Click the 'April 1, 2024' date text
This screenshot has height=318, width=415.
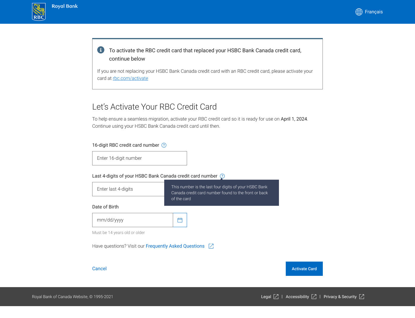[294, 119]
